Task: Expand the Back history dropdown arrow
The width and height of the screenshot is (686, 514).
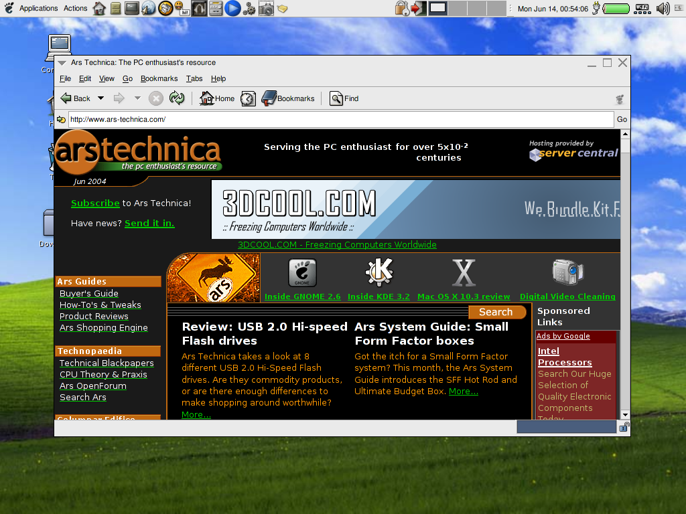Action: click(100, 98)
